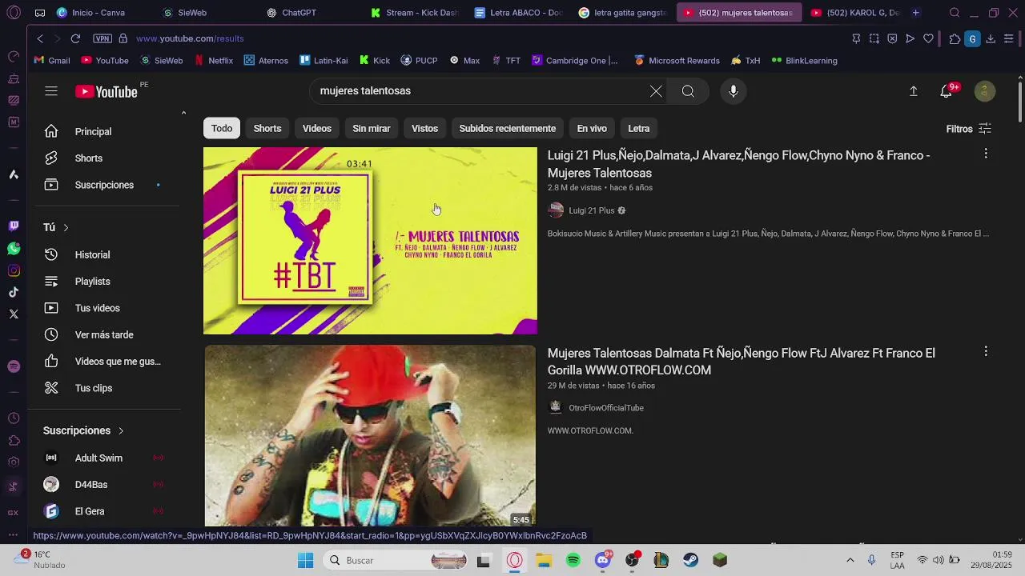Open options for the Luigi 21 Plus video

(x=986, y=153)
